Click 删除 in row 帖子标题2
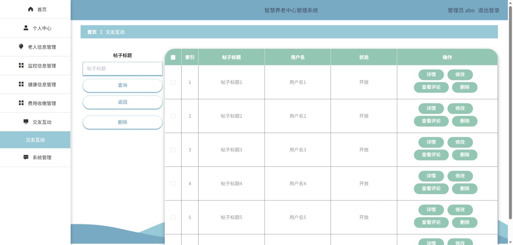Viewport: 513px width, 245px height. coord(465,121)
